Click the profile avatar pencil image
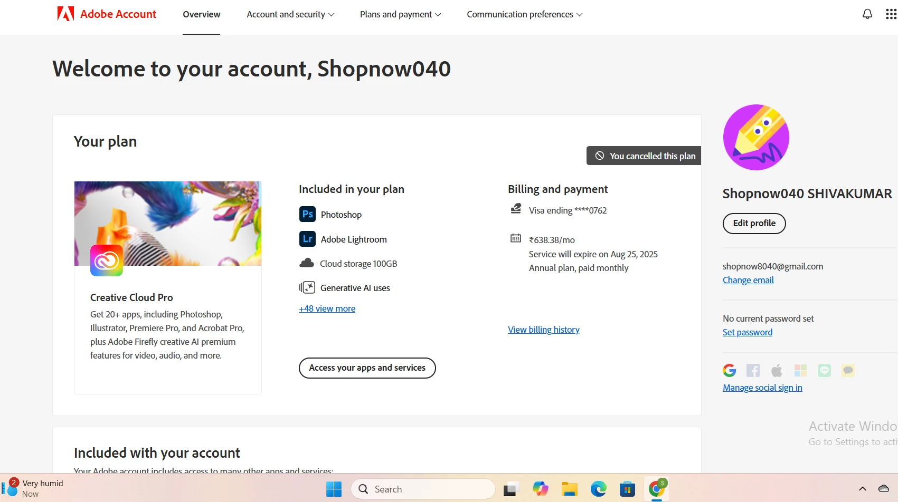 pos(756,137)
